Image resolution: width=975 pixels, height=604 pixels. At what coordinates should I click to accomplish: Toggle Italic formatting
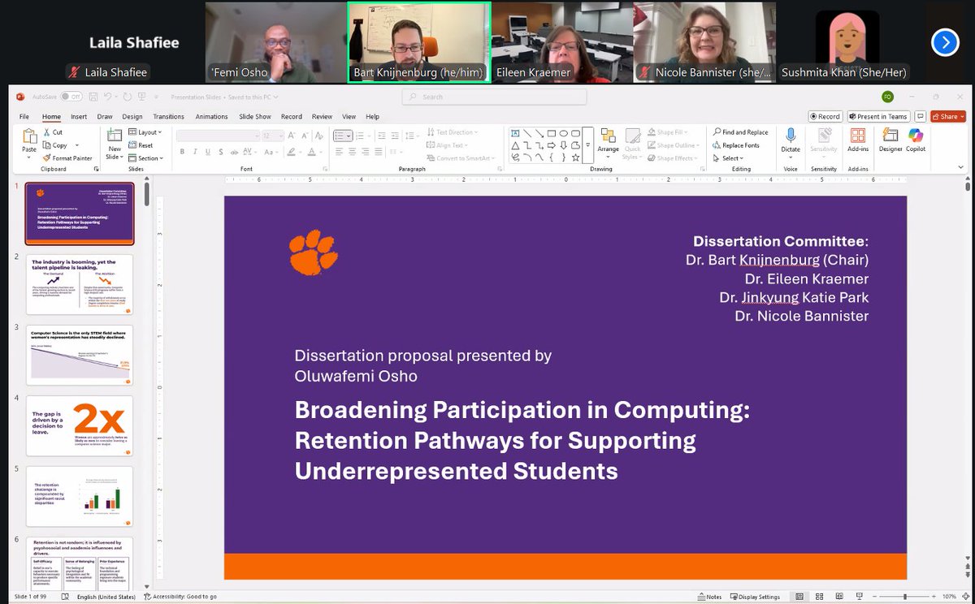click(x=194, y=152)
